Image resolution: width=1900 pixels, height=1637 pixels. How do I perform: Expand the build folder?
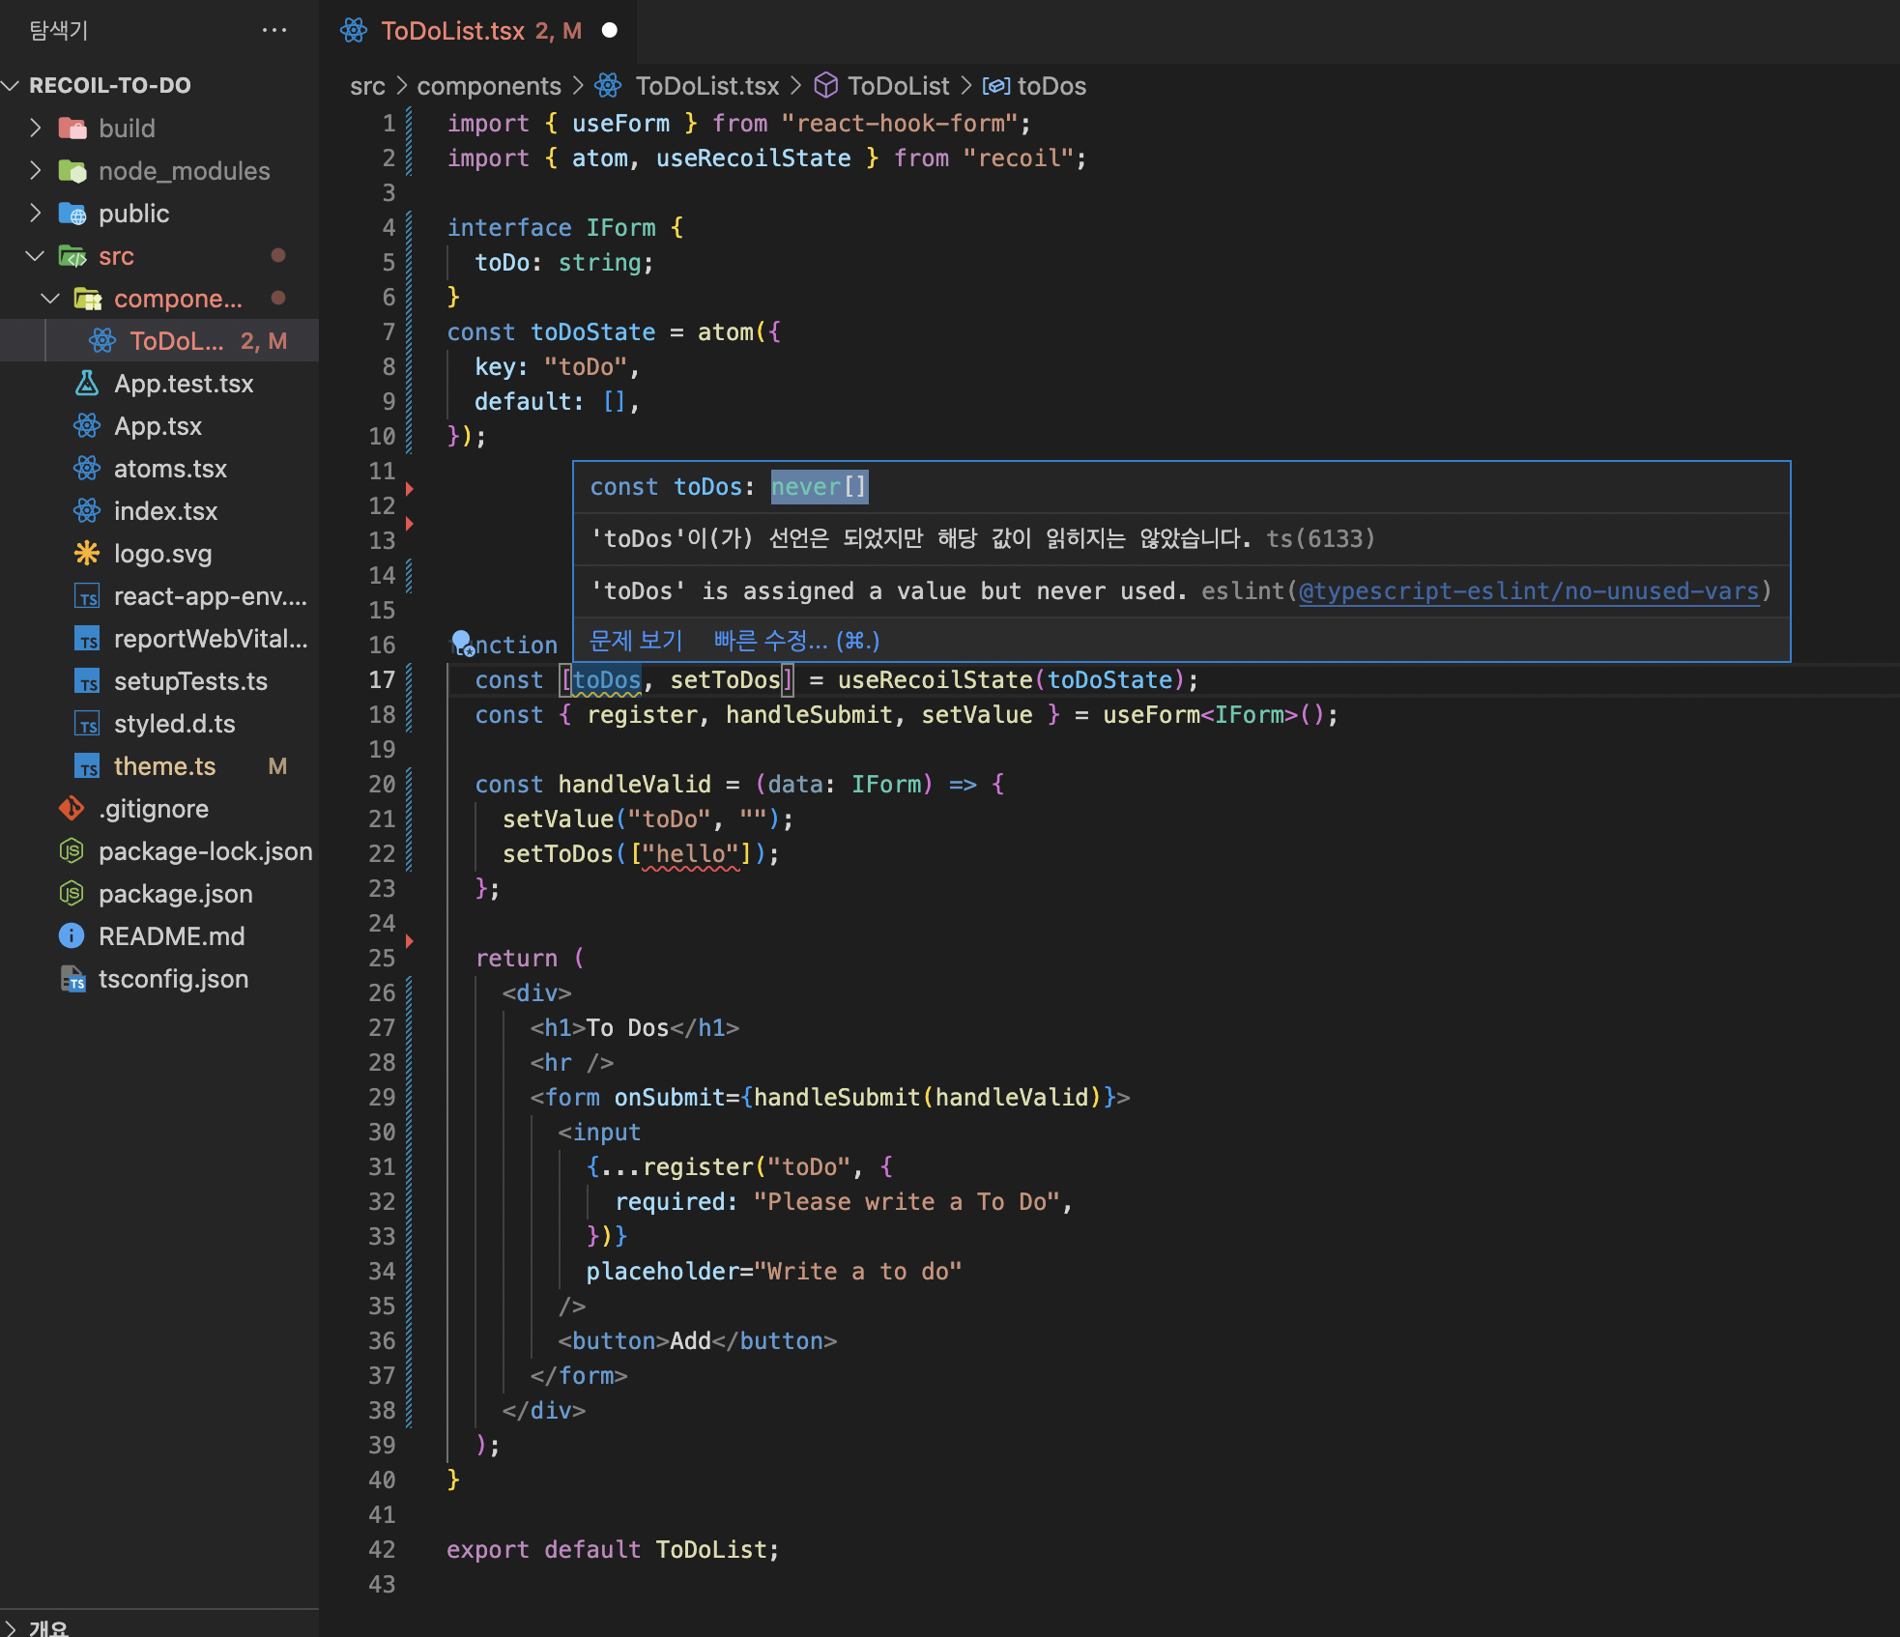(36, 129)
